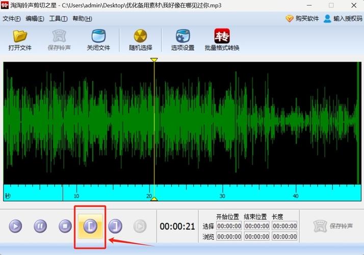Launch 批量格式转换 batch convert icon
Viewport: 364px width, 255px height.
[222, 36]
